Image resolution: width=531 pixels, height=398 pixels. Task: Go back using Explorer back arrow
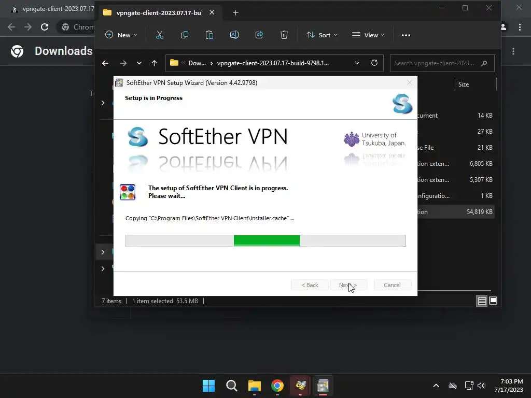pos(105,63)
